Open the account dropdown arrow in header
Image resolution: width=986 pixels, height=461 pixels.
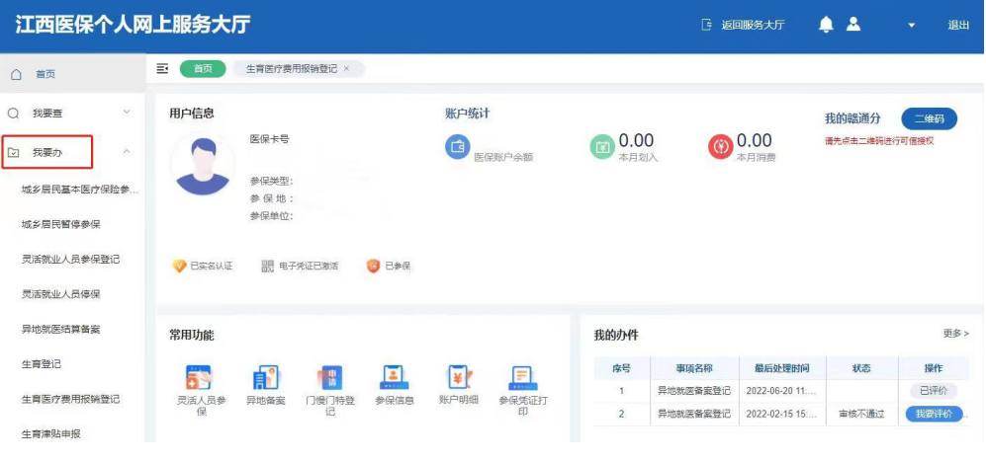click(912, 26)
